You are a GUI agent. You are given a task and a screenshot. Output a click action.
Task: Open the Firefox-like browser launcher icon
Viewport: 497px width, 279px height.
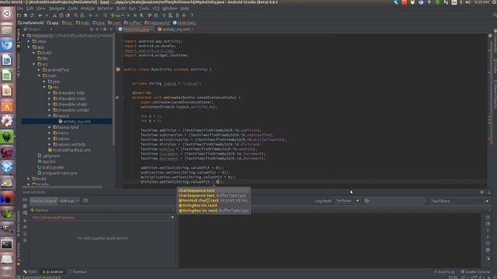tap(7, 44)
